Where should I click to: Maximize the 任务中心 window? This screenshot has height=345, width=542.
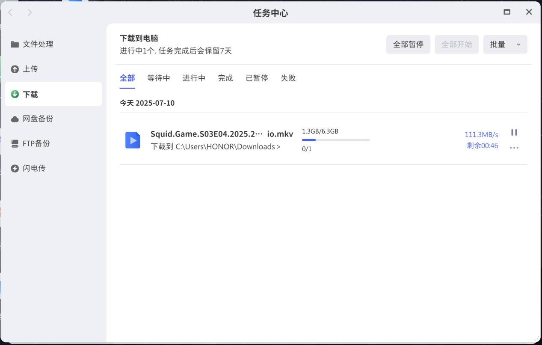click(507, 12)
